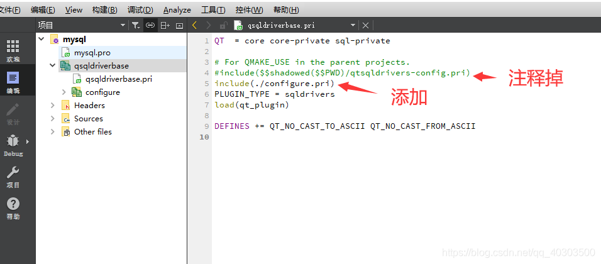Click the qsqldriverbase.pri file icon in the editor toolbar
Screen dimensions: 601x264
[x=239, y=25]
